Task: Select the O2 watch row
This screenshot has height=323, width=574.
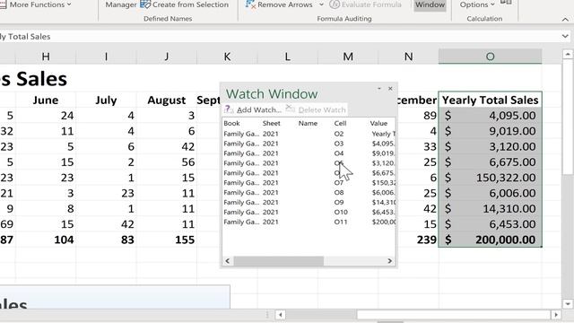Action: (309, 134)
